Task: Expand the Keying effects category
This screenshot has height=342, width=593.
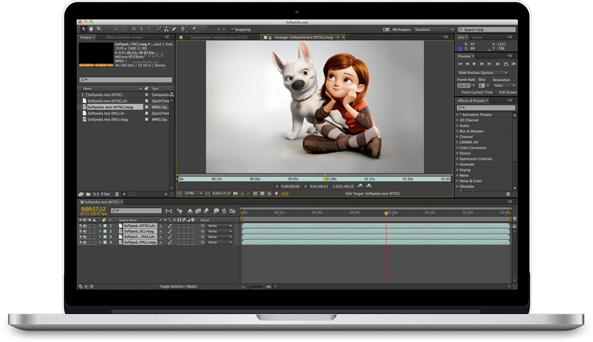Action: point(457,170)
